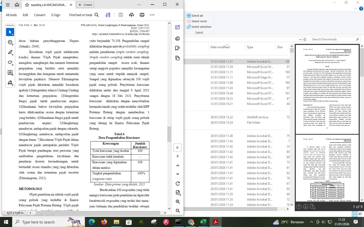Viewport: 364px width, 227px height.
Task: Open the Fill & Sign signature tool
Action: (10, 82)
